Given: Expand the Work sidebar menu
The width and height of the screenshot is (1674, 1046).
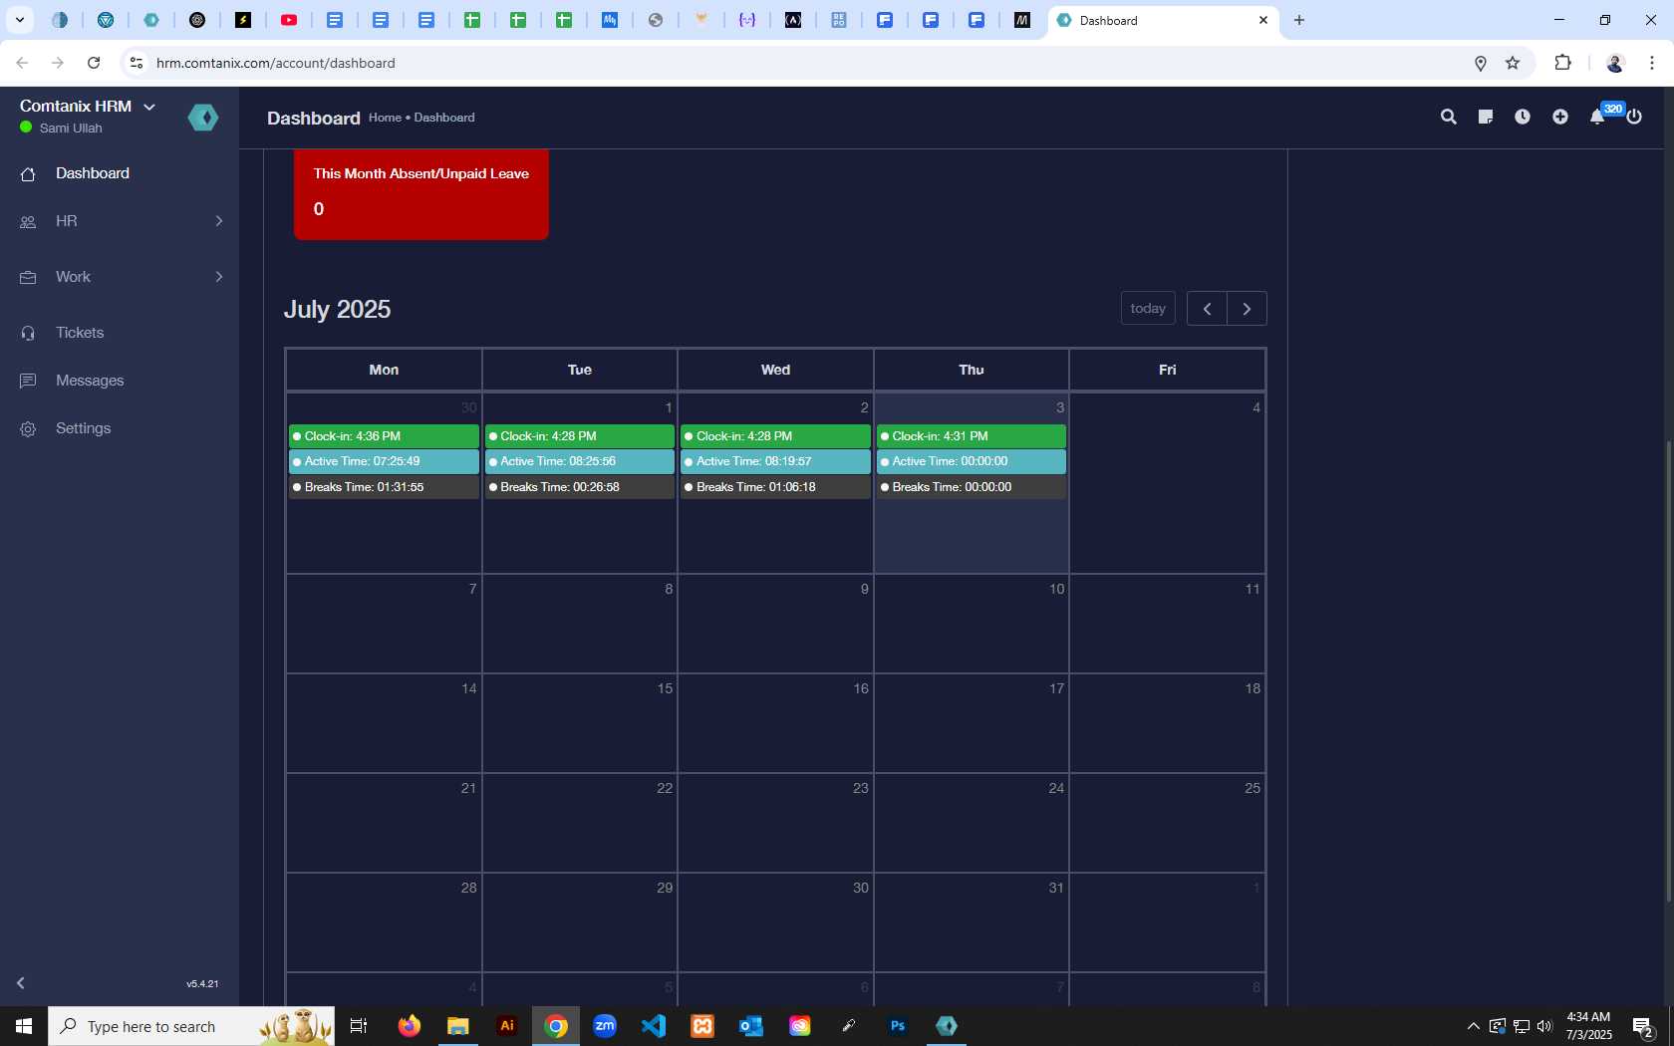Looking at the screenshot, I should pyautogui.click(x=120, y=277).
